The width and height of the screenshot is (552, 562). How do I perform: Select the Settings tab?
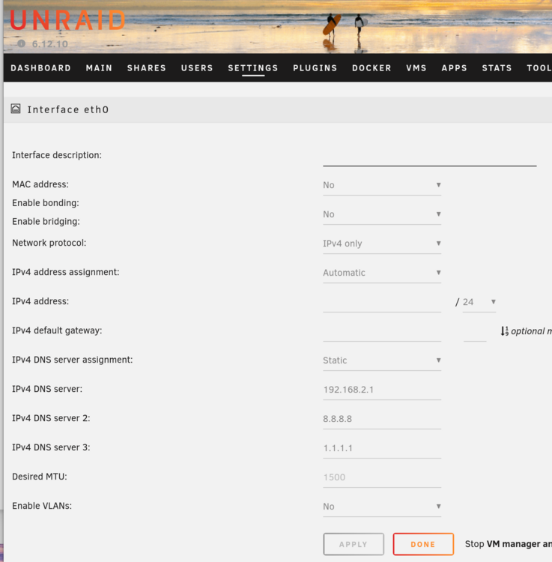click(253, 68)
